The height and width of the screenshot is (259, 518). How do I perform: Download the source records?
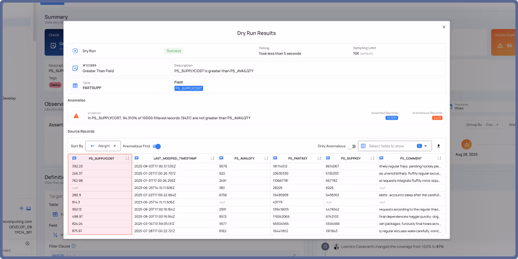439,146
